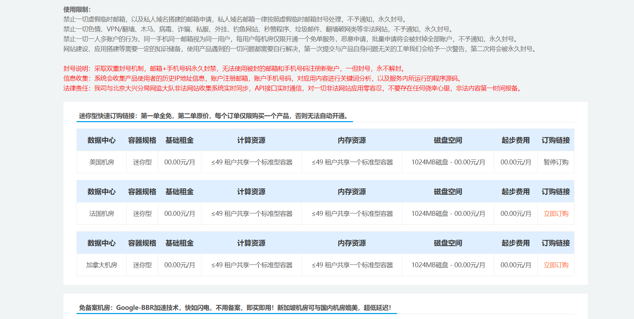634x319 pixels.
Task: Select the 免备案机房 Google-BBR section heading
Action: [x=235, y=308]
